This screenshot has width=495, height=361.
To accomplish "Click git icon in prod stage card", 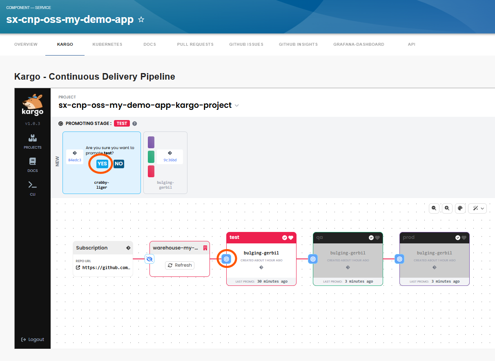I will [x=435, y=267].
